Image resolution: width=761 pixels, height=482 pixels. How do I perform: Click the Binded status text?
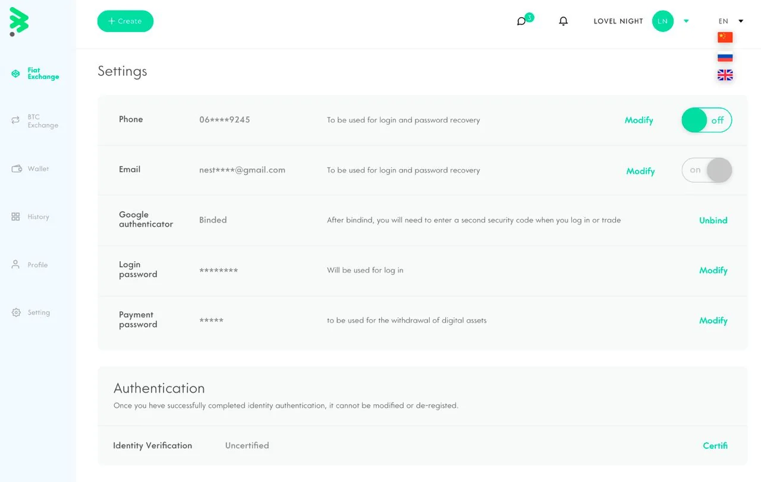pyautogui.click(x=213, y=220)
